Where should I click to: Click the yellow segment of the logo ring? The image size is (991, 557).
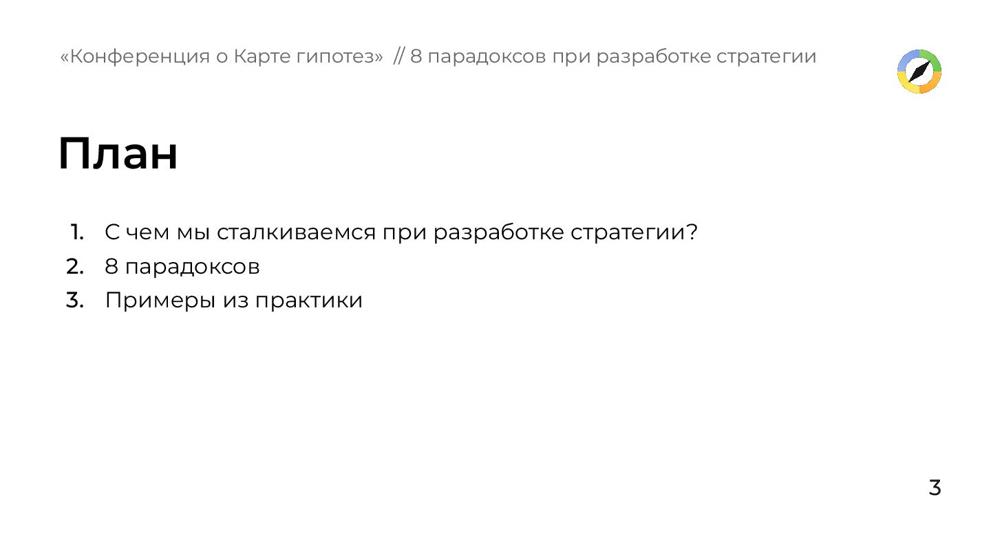coord(906,84)
